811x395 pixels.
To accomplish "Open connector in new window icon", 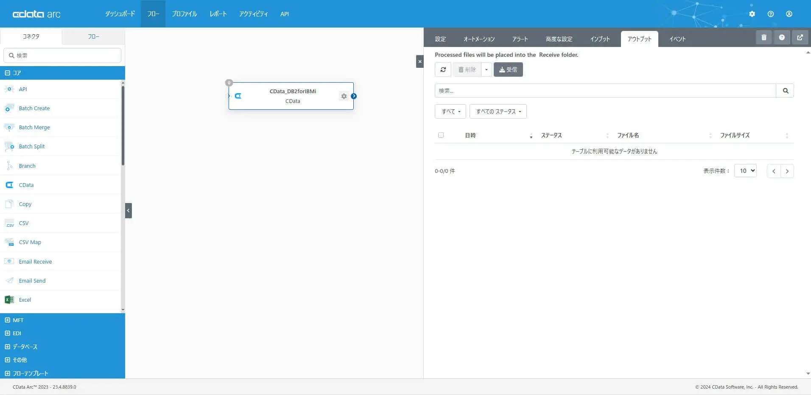I will click(800, 37).
